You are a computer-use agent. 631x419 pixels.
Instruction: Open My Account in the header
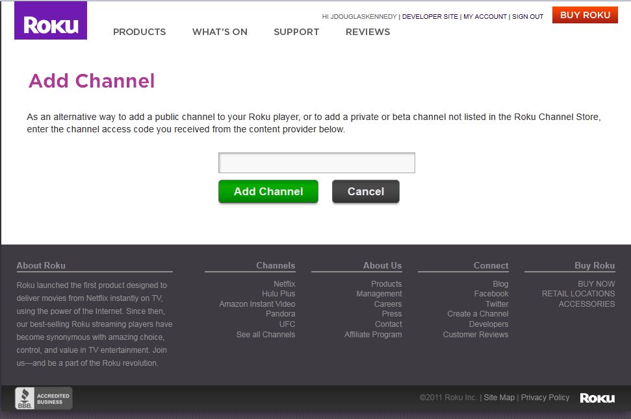(485, 16)
